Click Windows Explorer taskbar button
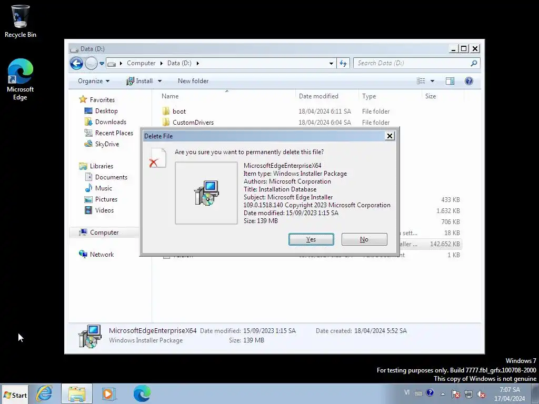The height and width of the screenshot is (404, 539). [x=77, y=393]
